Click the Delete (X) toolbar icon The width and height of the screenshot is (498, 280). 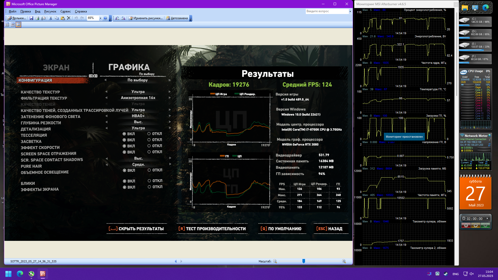[x=69, y=18]
